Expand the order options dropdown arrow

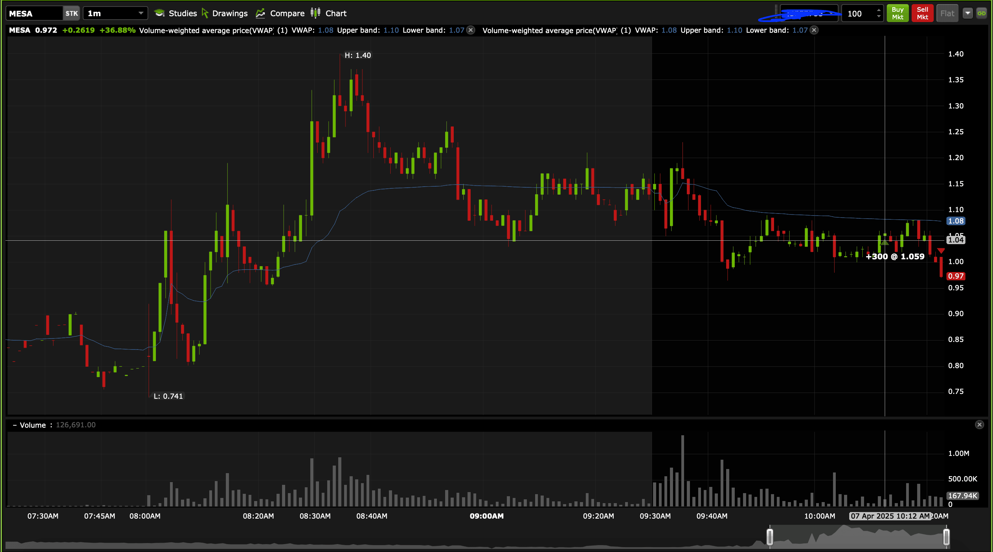[967, 13]
